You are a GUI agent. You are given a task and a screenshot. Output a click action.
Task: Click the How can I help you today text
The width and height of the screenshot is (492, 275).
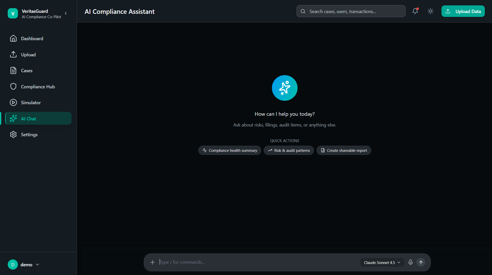click(x=285, y=114)
